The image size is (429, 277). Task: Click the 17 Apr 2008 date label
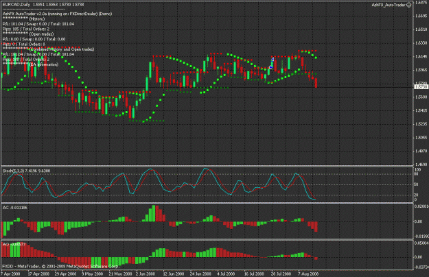[x=38, y=274]
